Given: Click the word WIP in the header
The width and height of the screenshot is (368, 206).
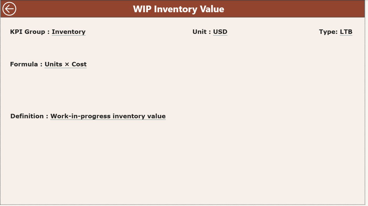Looking at the screenshot, I should point(142,9).
